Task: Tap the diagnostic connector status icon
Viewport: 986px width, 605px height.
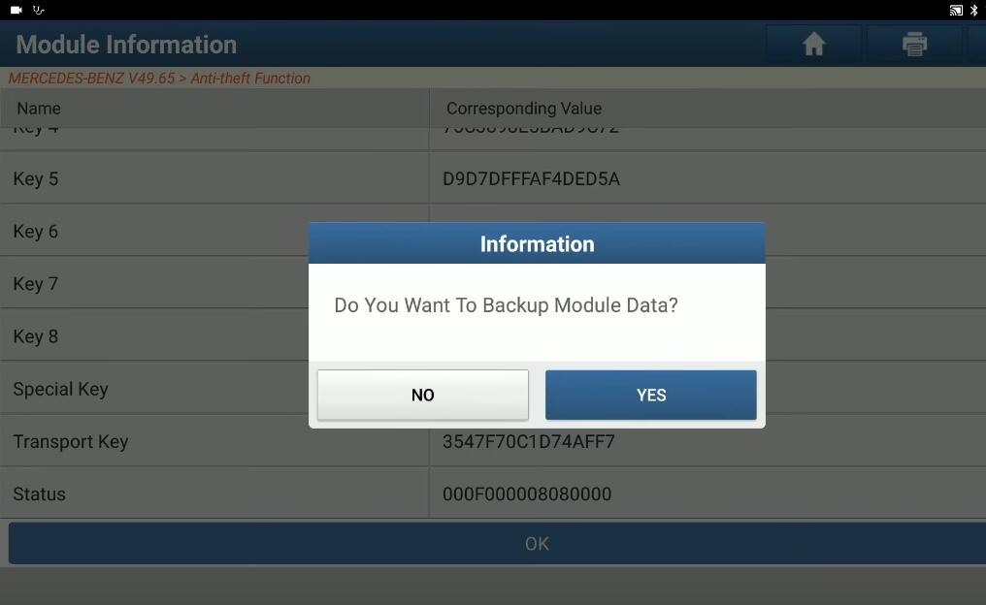Action: tap(39, 10)
